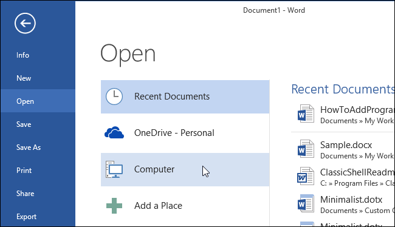
Task: Open the Minimalist.dotx template
Action: tap(351, 199)
